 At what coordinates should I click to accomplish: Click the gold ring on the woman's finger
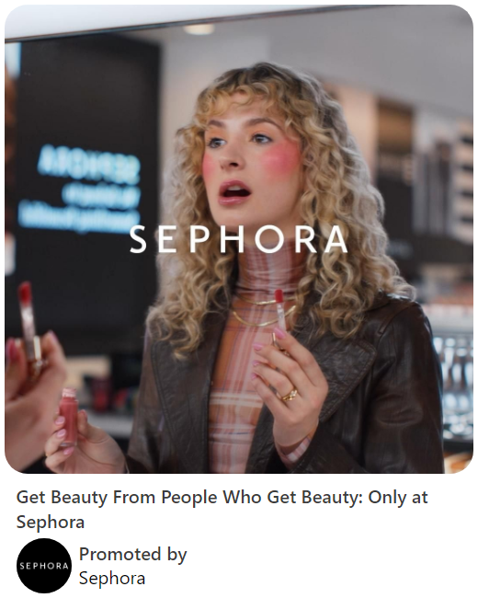pyautogui.click(x=289, y=395)
